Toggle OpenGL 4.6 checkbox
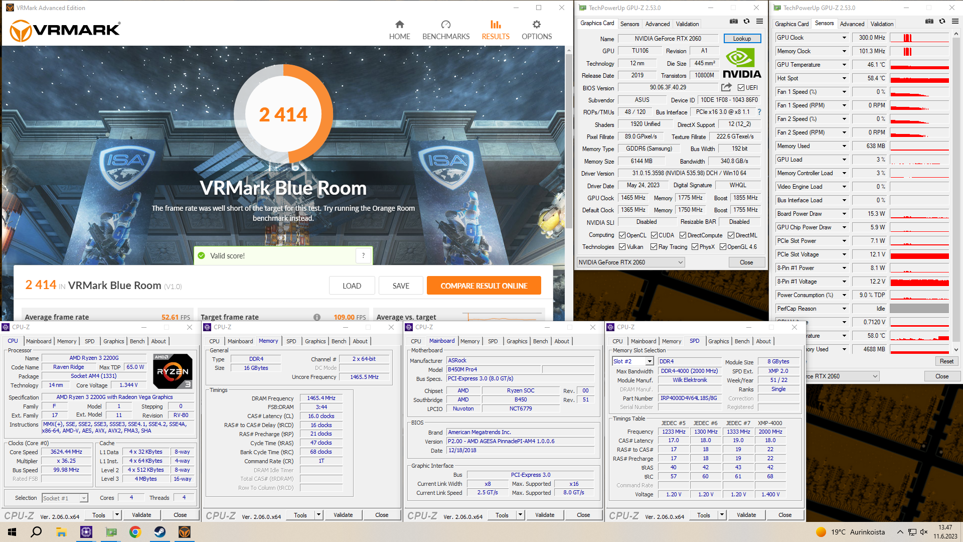Viewport: 963px width, 542px height. pos(723,247)
